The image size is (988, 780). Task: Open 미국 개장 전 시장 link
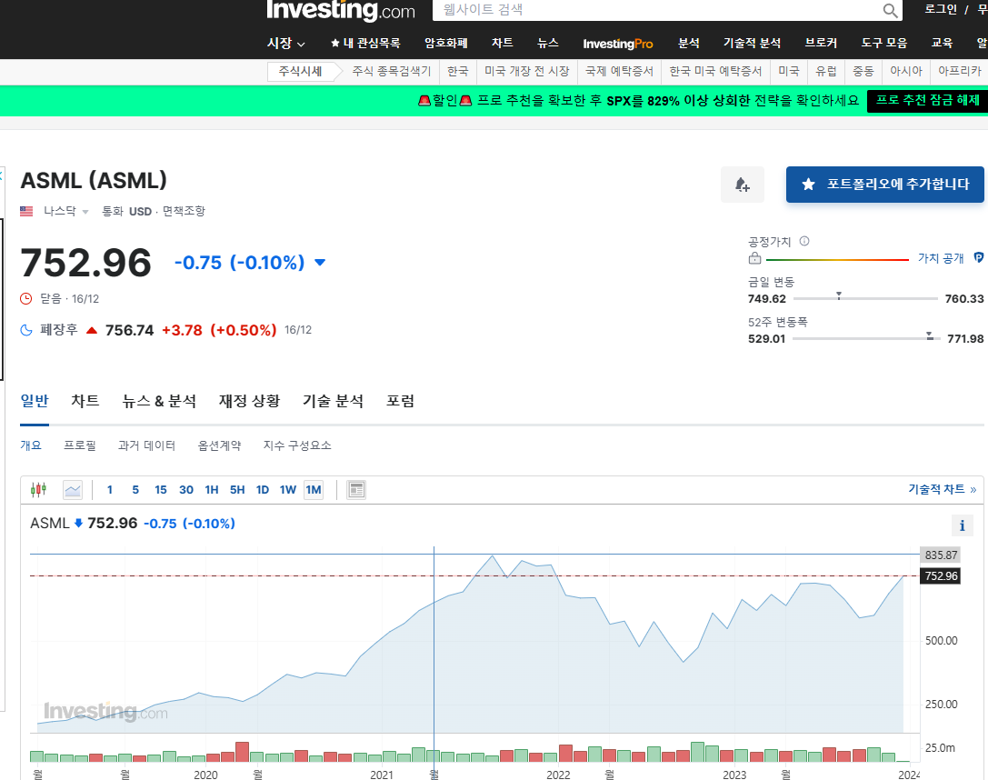(x=527, y=71)
